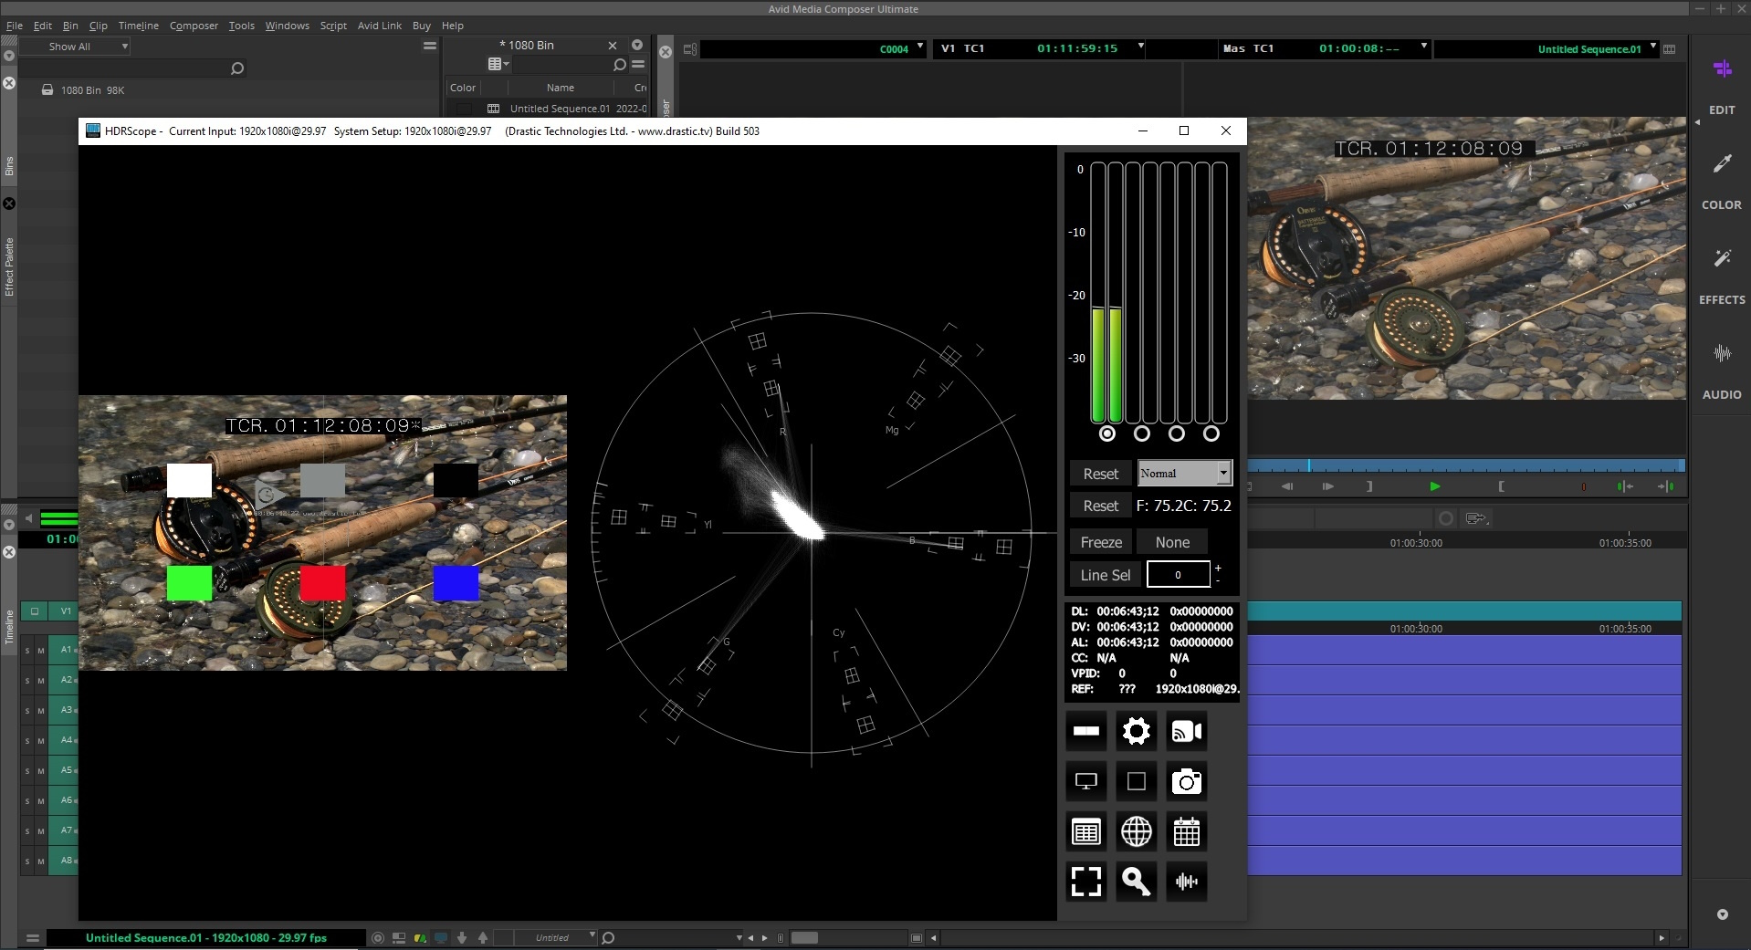Click the Line Sel button

(x=1105, y=575)
